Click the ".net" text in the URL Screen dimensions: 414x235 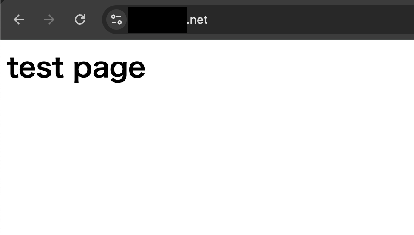coord(198,20)
